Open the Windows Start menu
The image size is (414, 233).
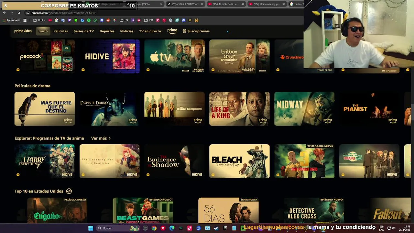[x=91, y=228]
